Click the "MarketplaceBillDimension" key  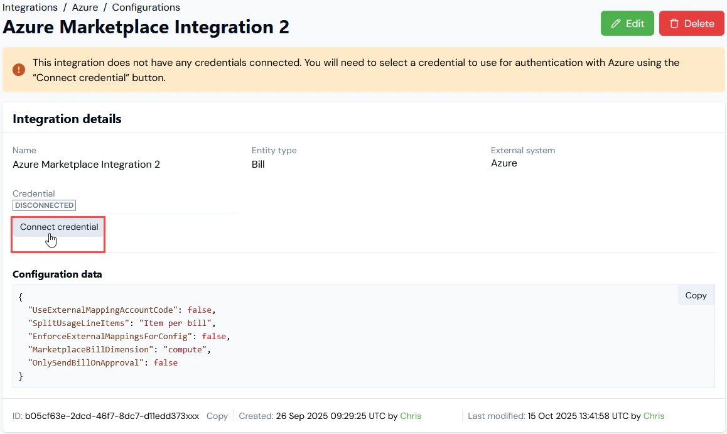[x=91, y=349]
